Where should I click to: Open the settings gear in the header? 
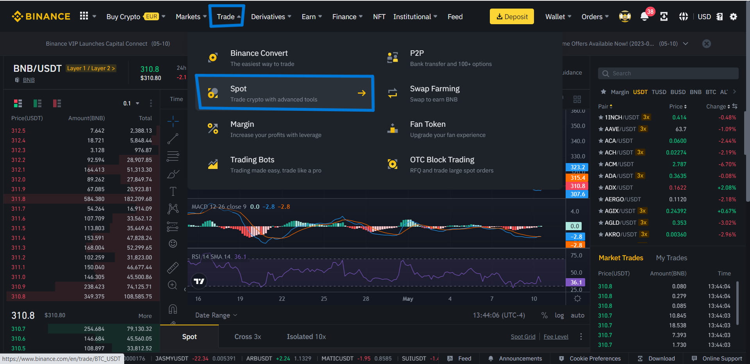[x=734, y=16]
